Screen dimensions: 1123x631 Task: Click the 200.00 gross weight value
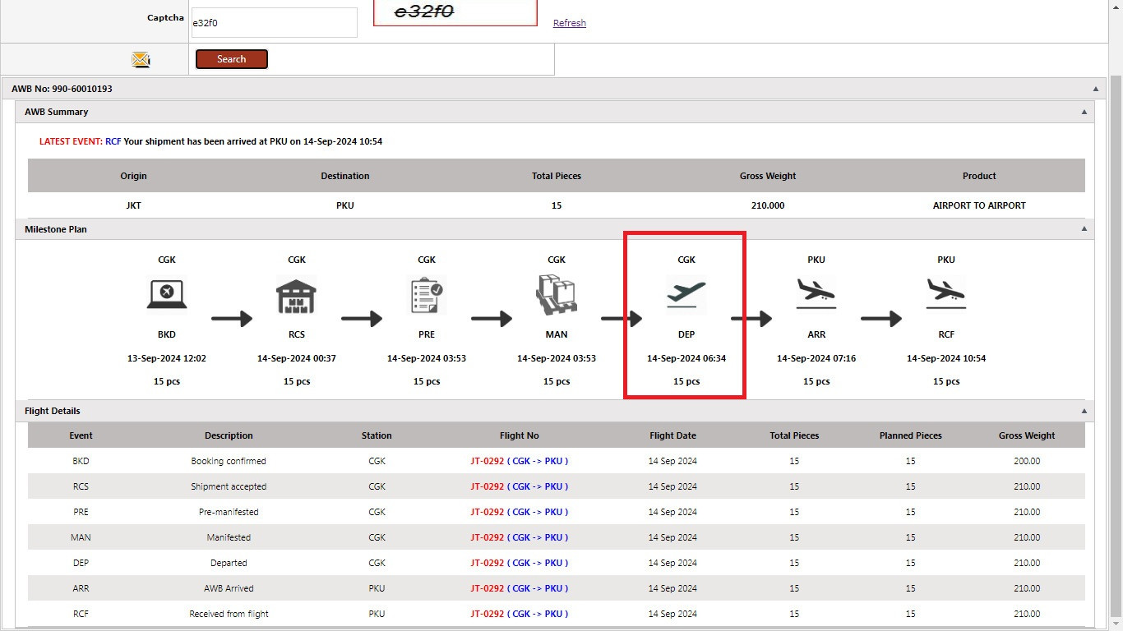(x=1027, y=461)
